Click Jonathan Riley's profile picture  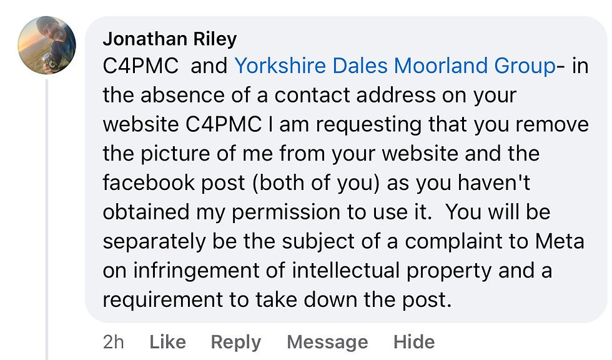point(47,45)
